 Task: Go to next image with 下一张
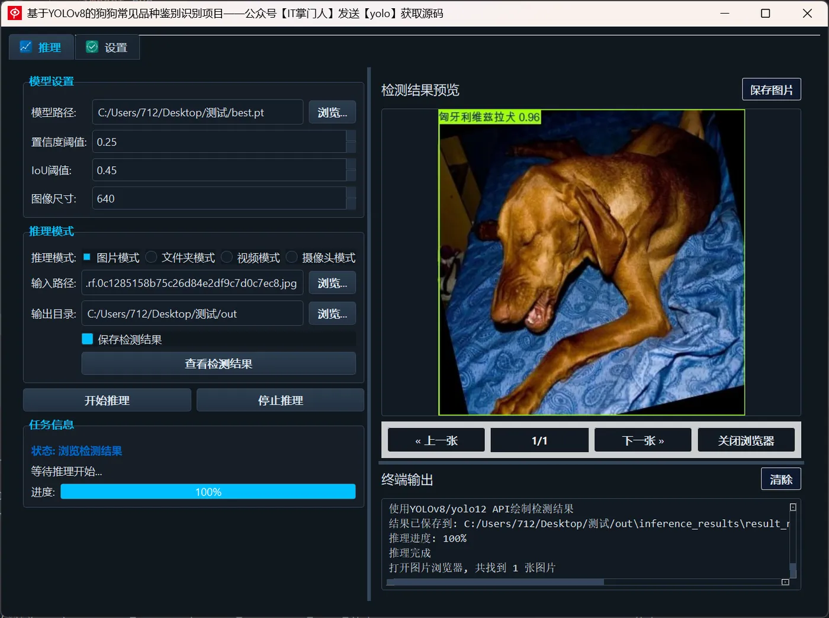pyautogui.click(x=643, y=440)
